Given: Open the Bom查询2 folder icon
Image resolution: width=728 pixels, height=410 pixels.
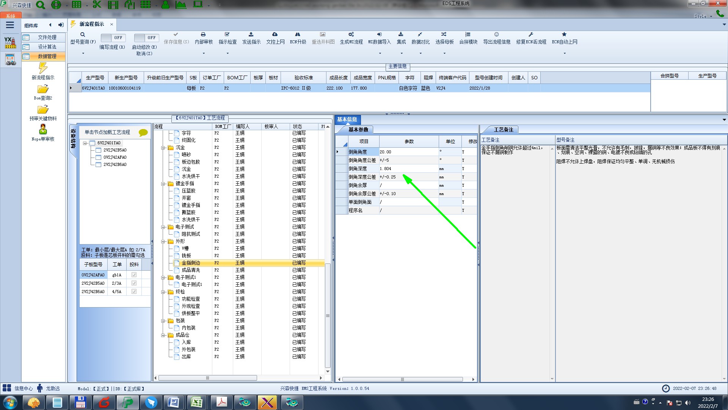Looking at the screenshot, I should [x=43, y=89].
